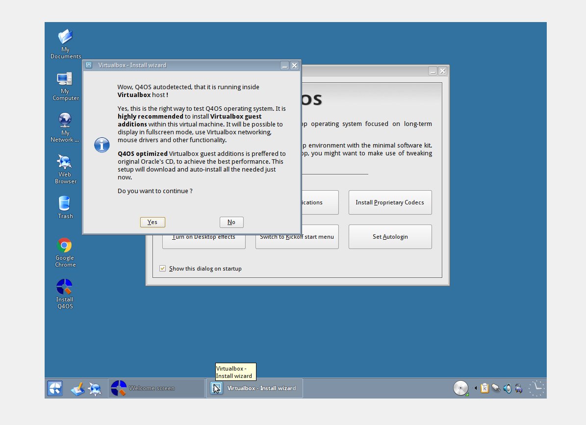Image resolution: width=586 pixels, height=425 pixels.
Task: Click the Show Desktop taskbar icon
Action: (78, 389)
